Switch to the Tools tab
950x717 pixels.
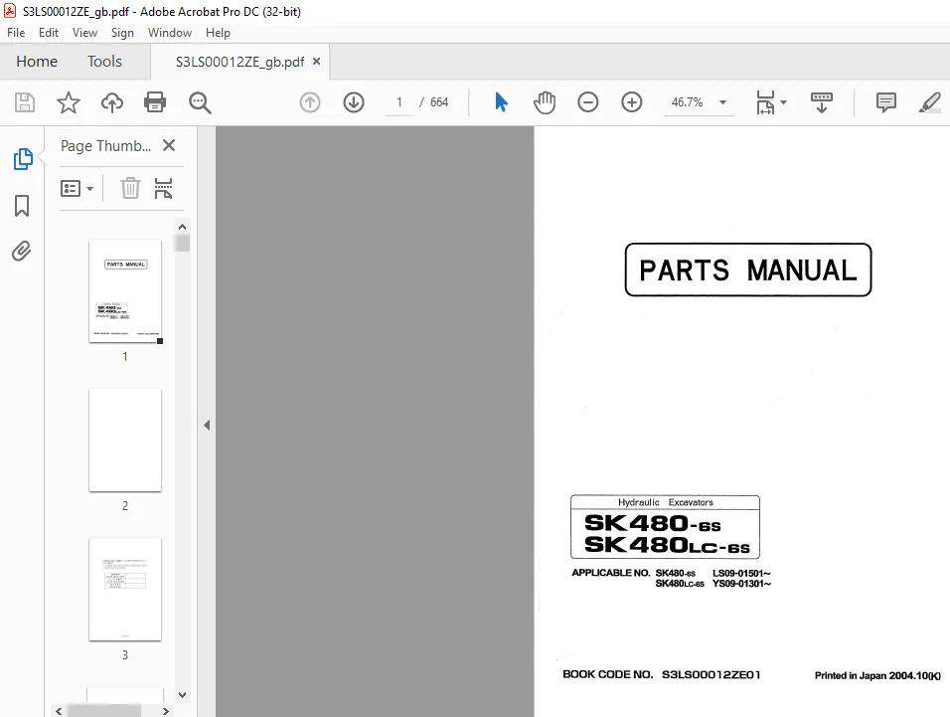pos(104,62)
